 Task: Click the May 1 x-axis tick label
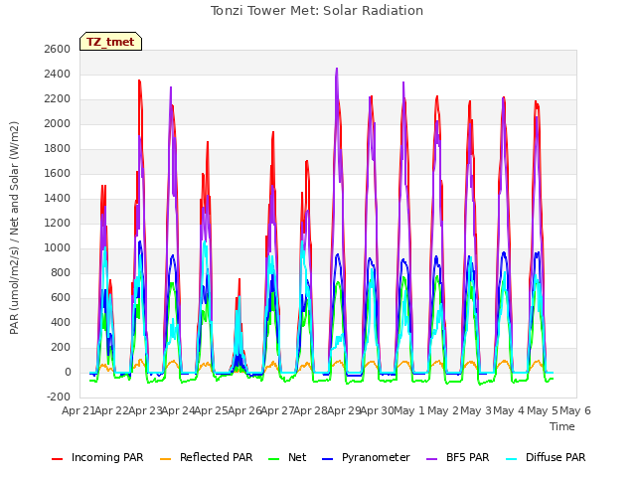coord(408,410)
